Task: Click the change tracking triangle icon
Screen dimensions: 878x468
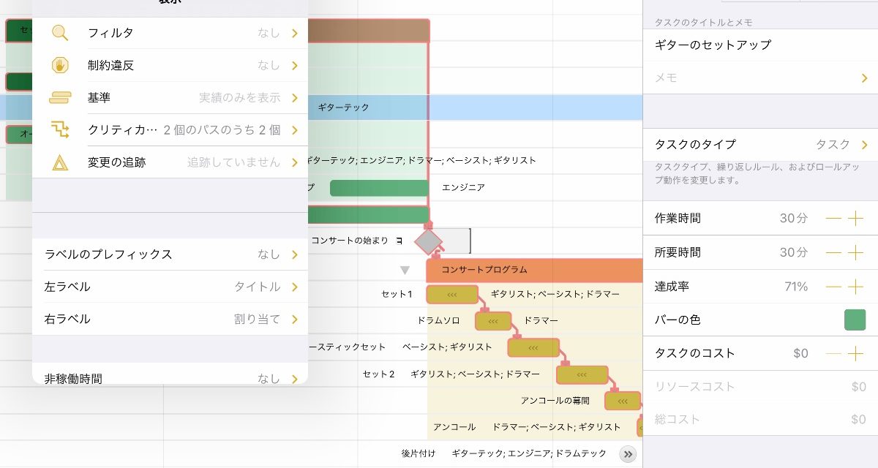Action: click(60, 162)
